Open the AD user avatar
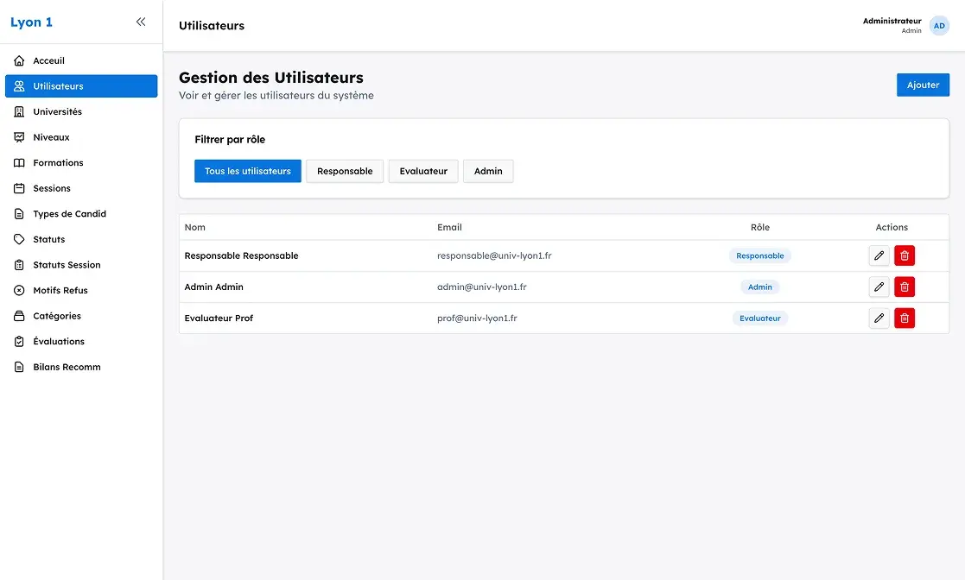Viewport: 965px width, 580px height. pos(939,25)
